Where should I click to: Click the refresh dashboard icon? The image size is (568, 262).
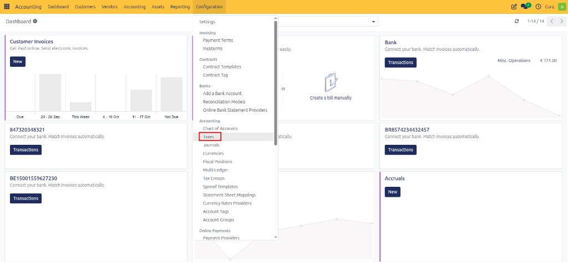[516, 22]
